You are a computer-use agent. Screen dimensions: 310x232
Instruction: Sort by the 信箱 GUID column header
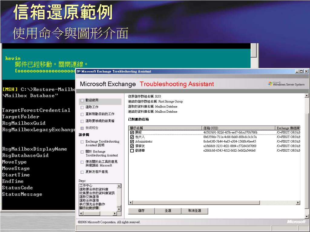pyautogui.click(x=238, y=128)
